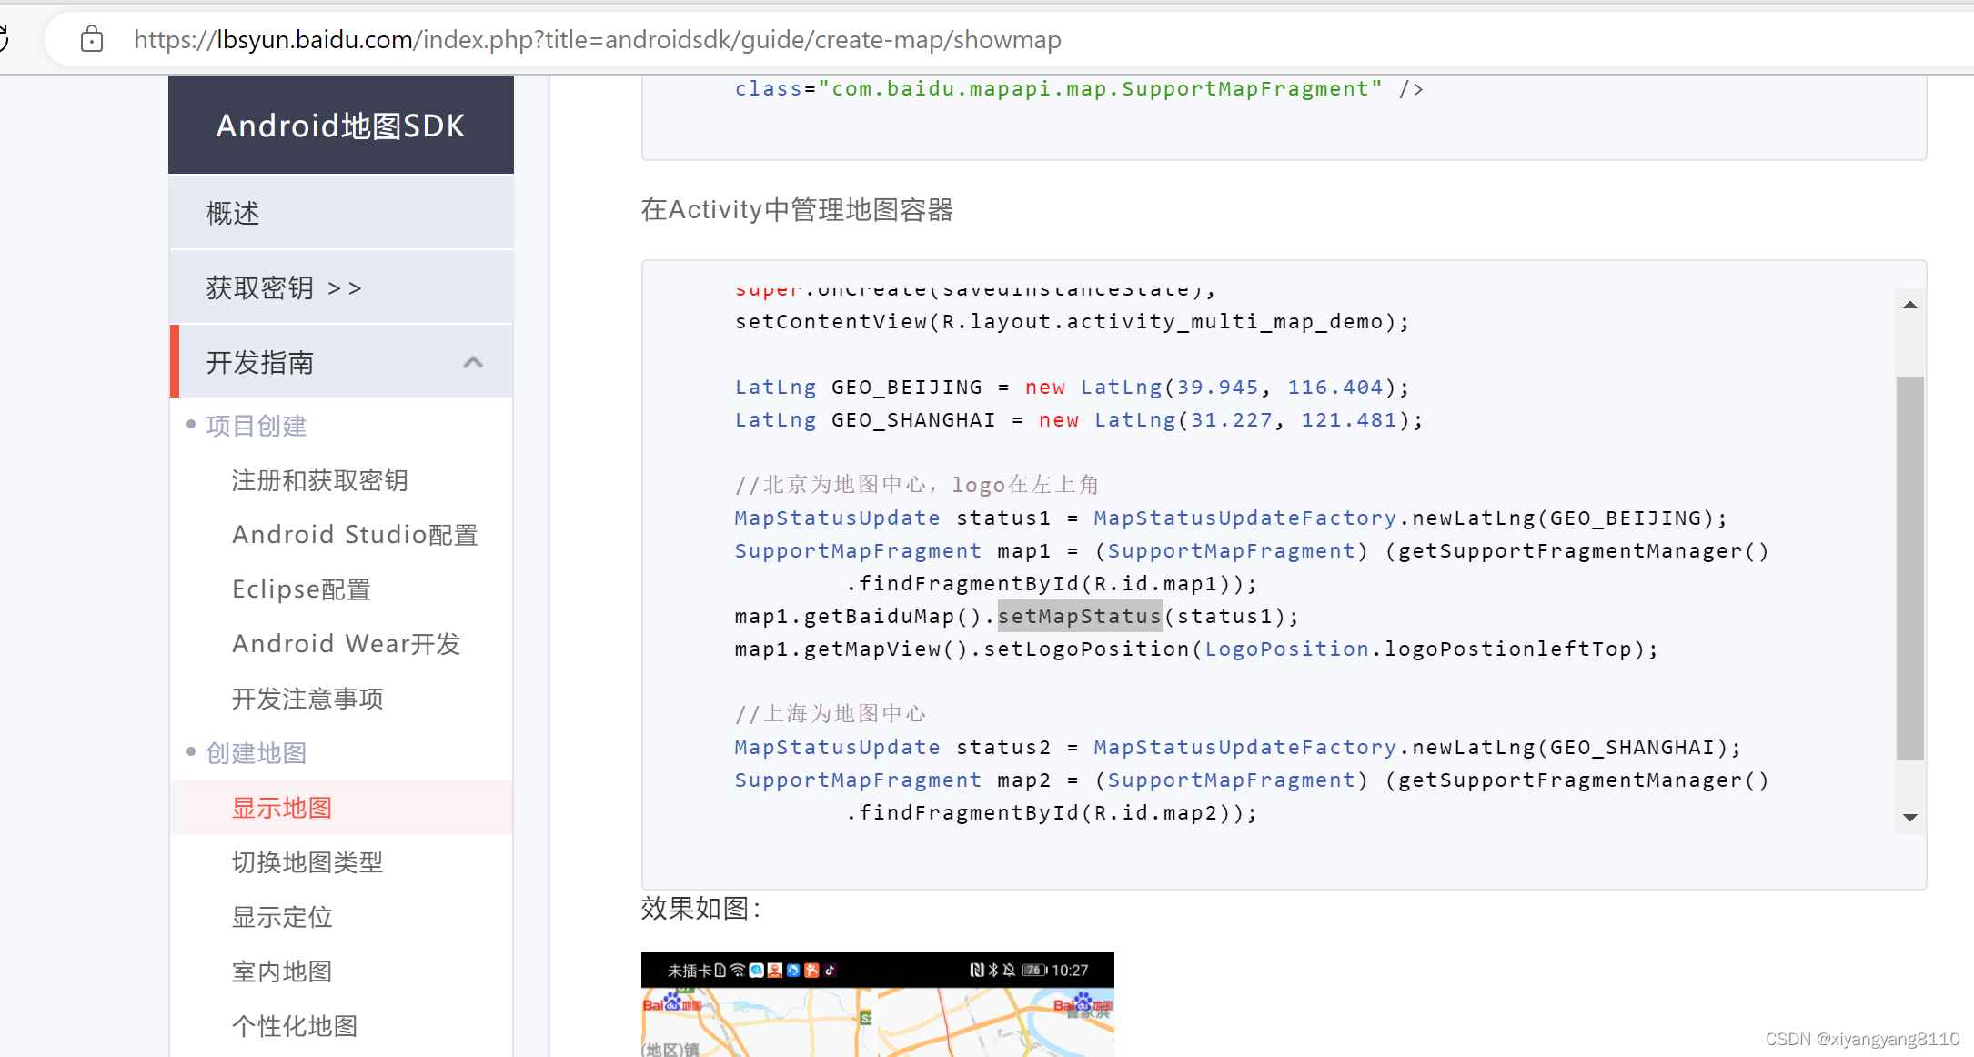Open 开发注意事项 page
This screenshot has height=1057, width=1974.
pyautogui.click(x=307, y=699)
